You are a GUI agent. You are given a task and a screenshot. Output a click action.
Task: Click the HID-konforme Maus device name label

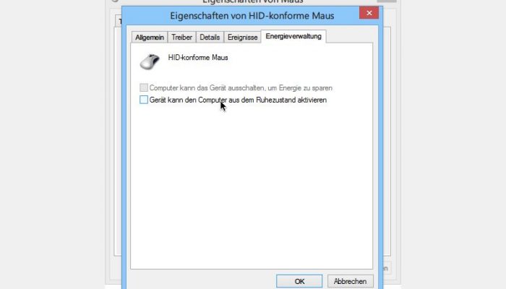point(198,57)
